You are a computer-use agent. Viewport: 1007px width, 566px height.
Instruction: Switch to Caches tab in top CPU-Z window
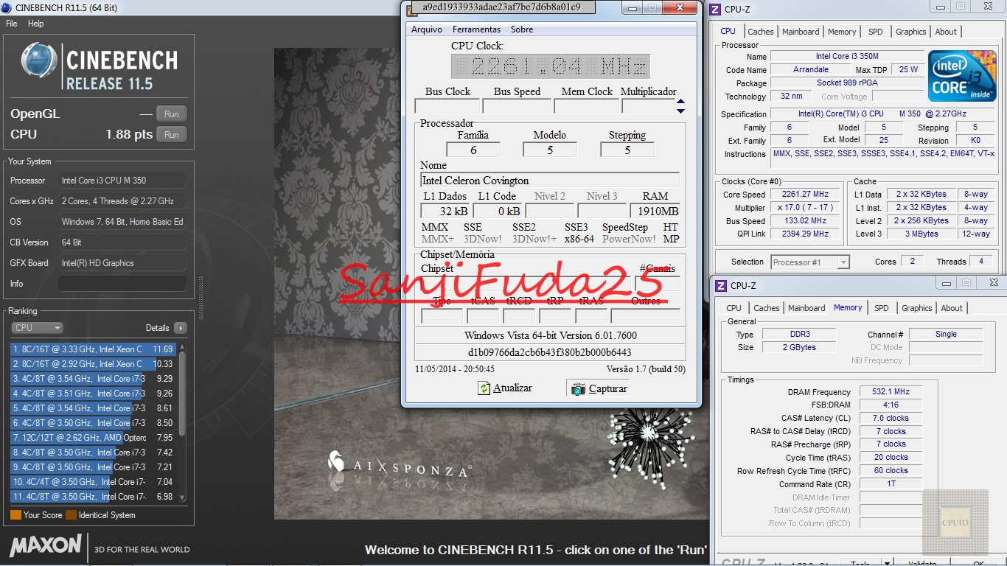tap(761, 32)
